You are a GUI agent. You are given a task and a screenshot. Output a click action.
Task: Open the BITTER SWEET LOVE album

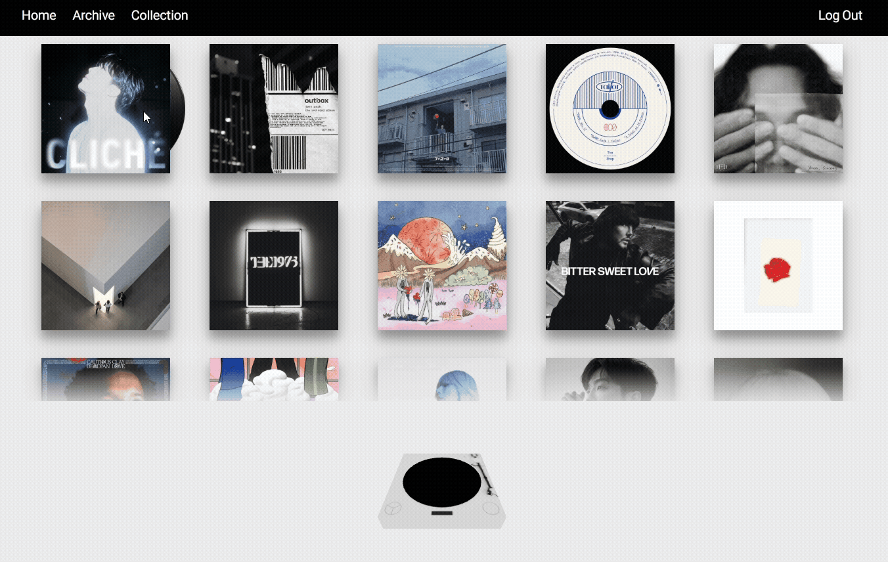(x=610, y=265)
